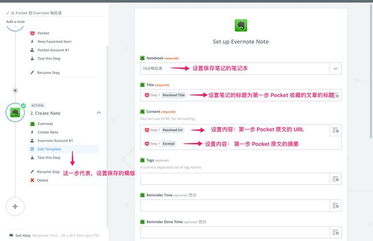
Task: Click the 2. Create Note step title
Action: point(45,113)
